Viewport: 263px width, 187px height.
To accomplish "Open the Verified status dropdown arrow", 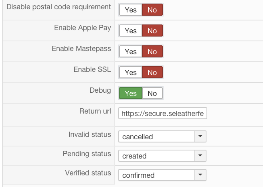I will [200, 175].
